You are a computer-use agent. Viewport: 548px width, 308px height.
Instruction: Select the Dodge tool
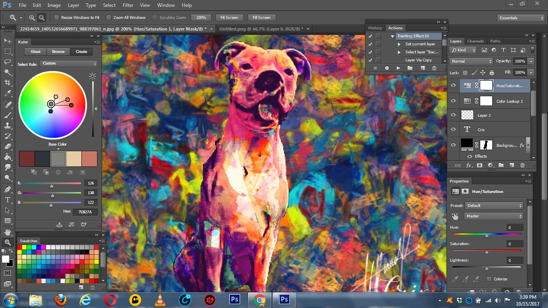tap(7, 178)
